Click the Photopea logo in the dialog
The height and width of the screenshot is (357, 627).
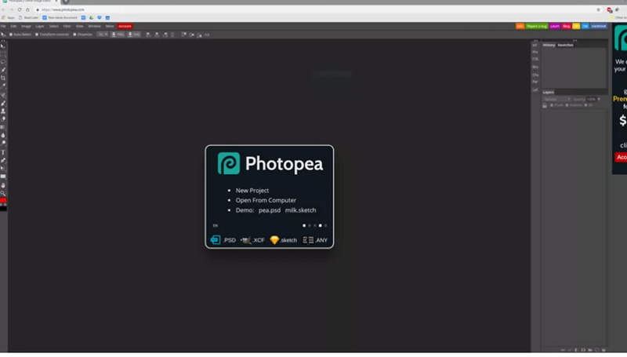(229, 163)
